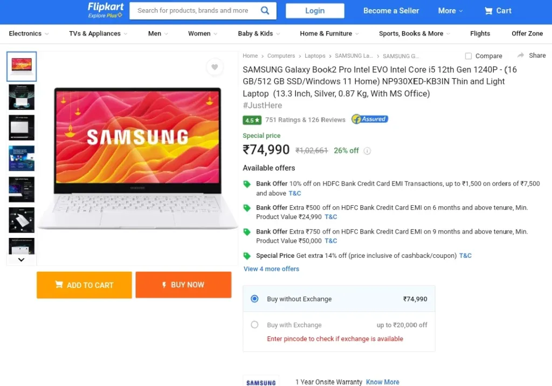Click the product search input field
This screenshot has width=552, height=386.
194,10
